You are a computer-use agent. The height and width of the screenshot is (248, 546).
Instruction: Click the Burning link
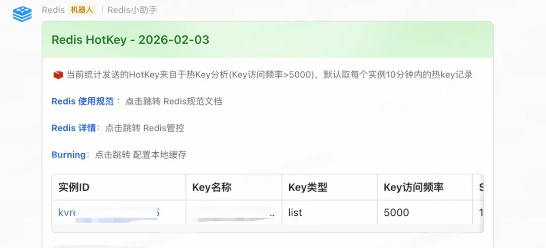click(68, 155)
